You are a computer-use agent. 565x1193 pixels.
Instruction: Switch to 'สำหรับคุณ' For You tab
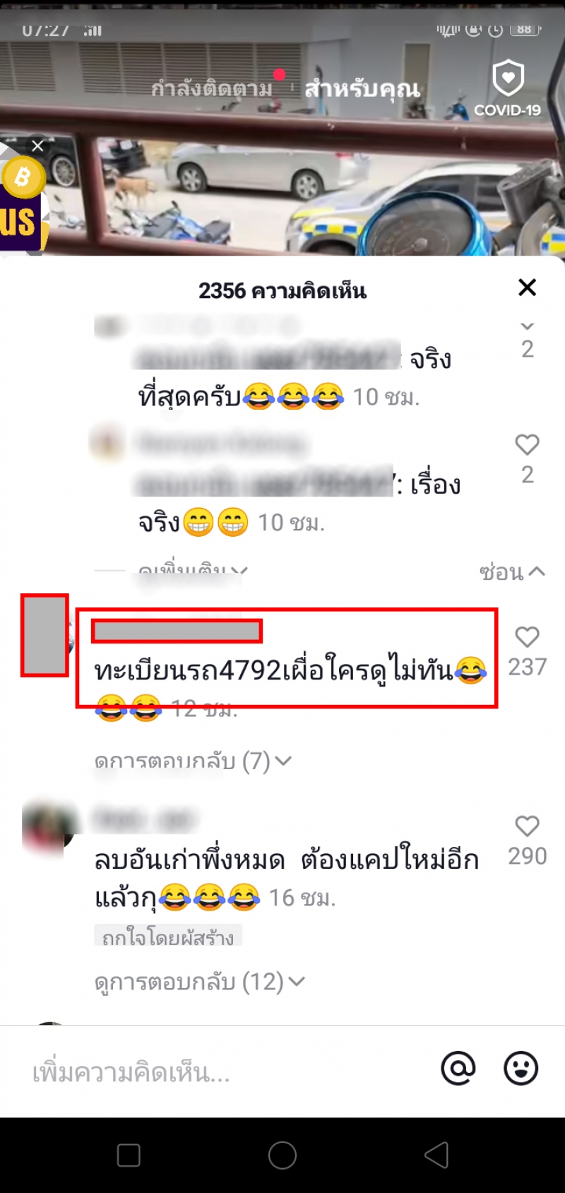[362, 89]
